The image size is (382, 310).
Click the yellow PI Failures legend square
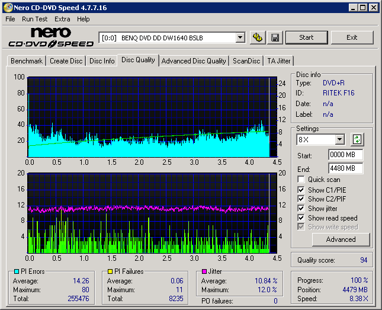[110, 271]
